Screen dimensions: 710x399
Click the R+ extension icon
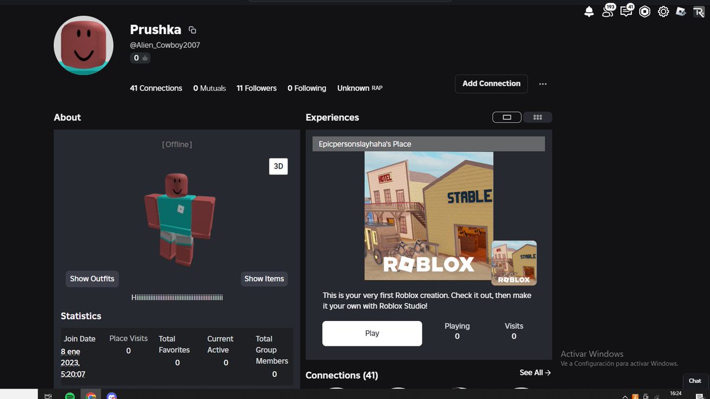point(699,11)
